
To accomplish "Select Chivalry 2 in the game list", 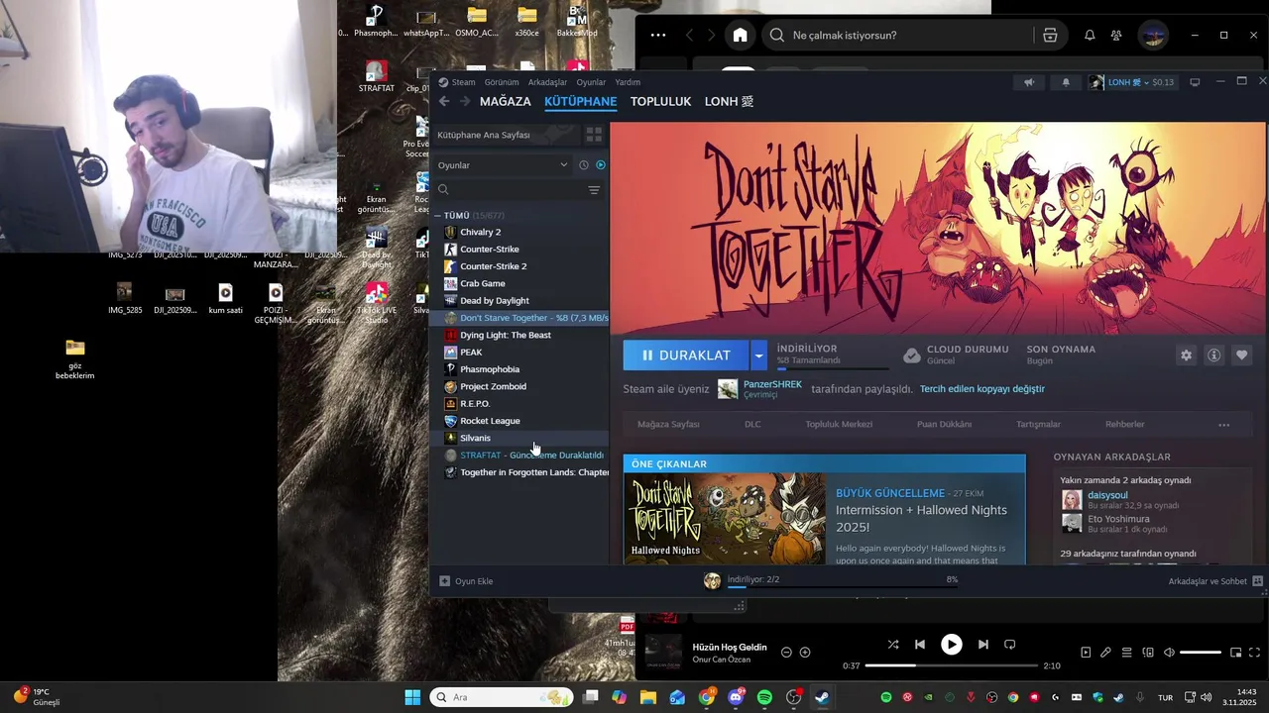I will pos(519,232).
